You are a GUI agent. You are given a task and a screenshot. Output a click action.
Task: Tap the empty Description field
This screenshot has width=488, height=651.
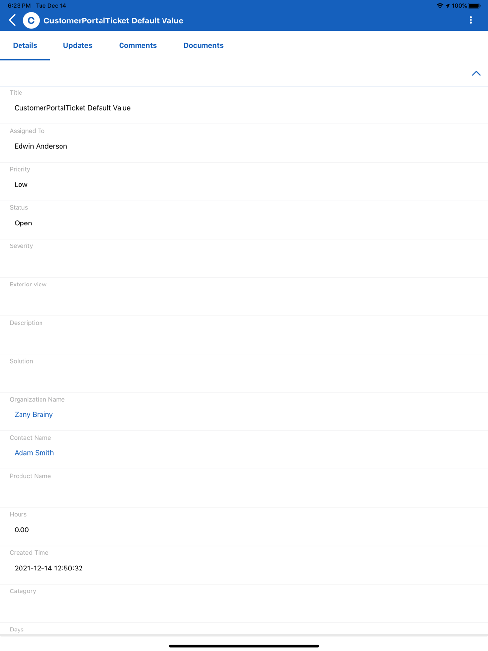coord(244,335)
